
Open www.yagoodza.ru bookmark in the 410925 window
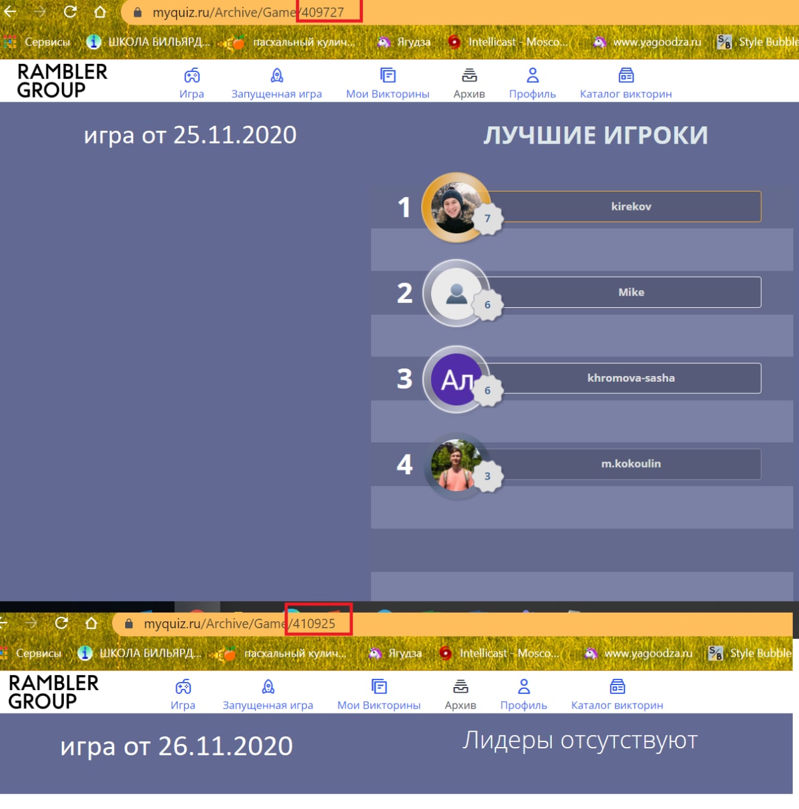click(x=638, y=654)
